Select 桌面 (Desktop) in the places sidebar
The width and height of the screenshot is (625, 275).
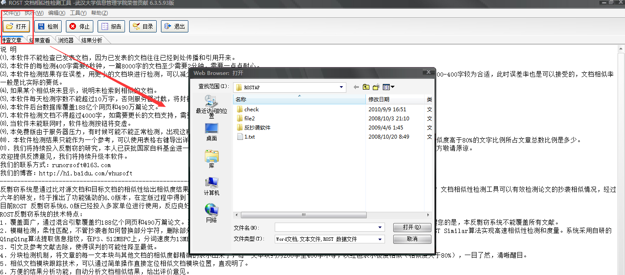point(211,132)
